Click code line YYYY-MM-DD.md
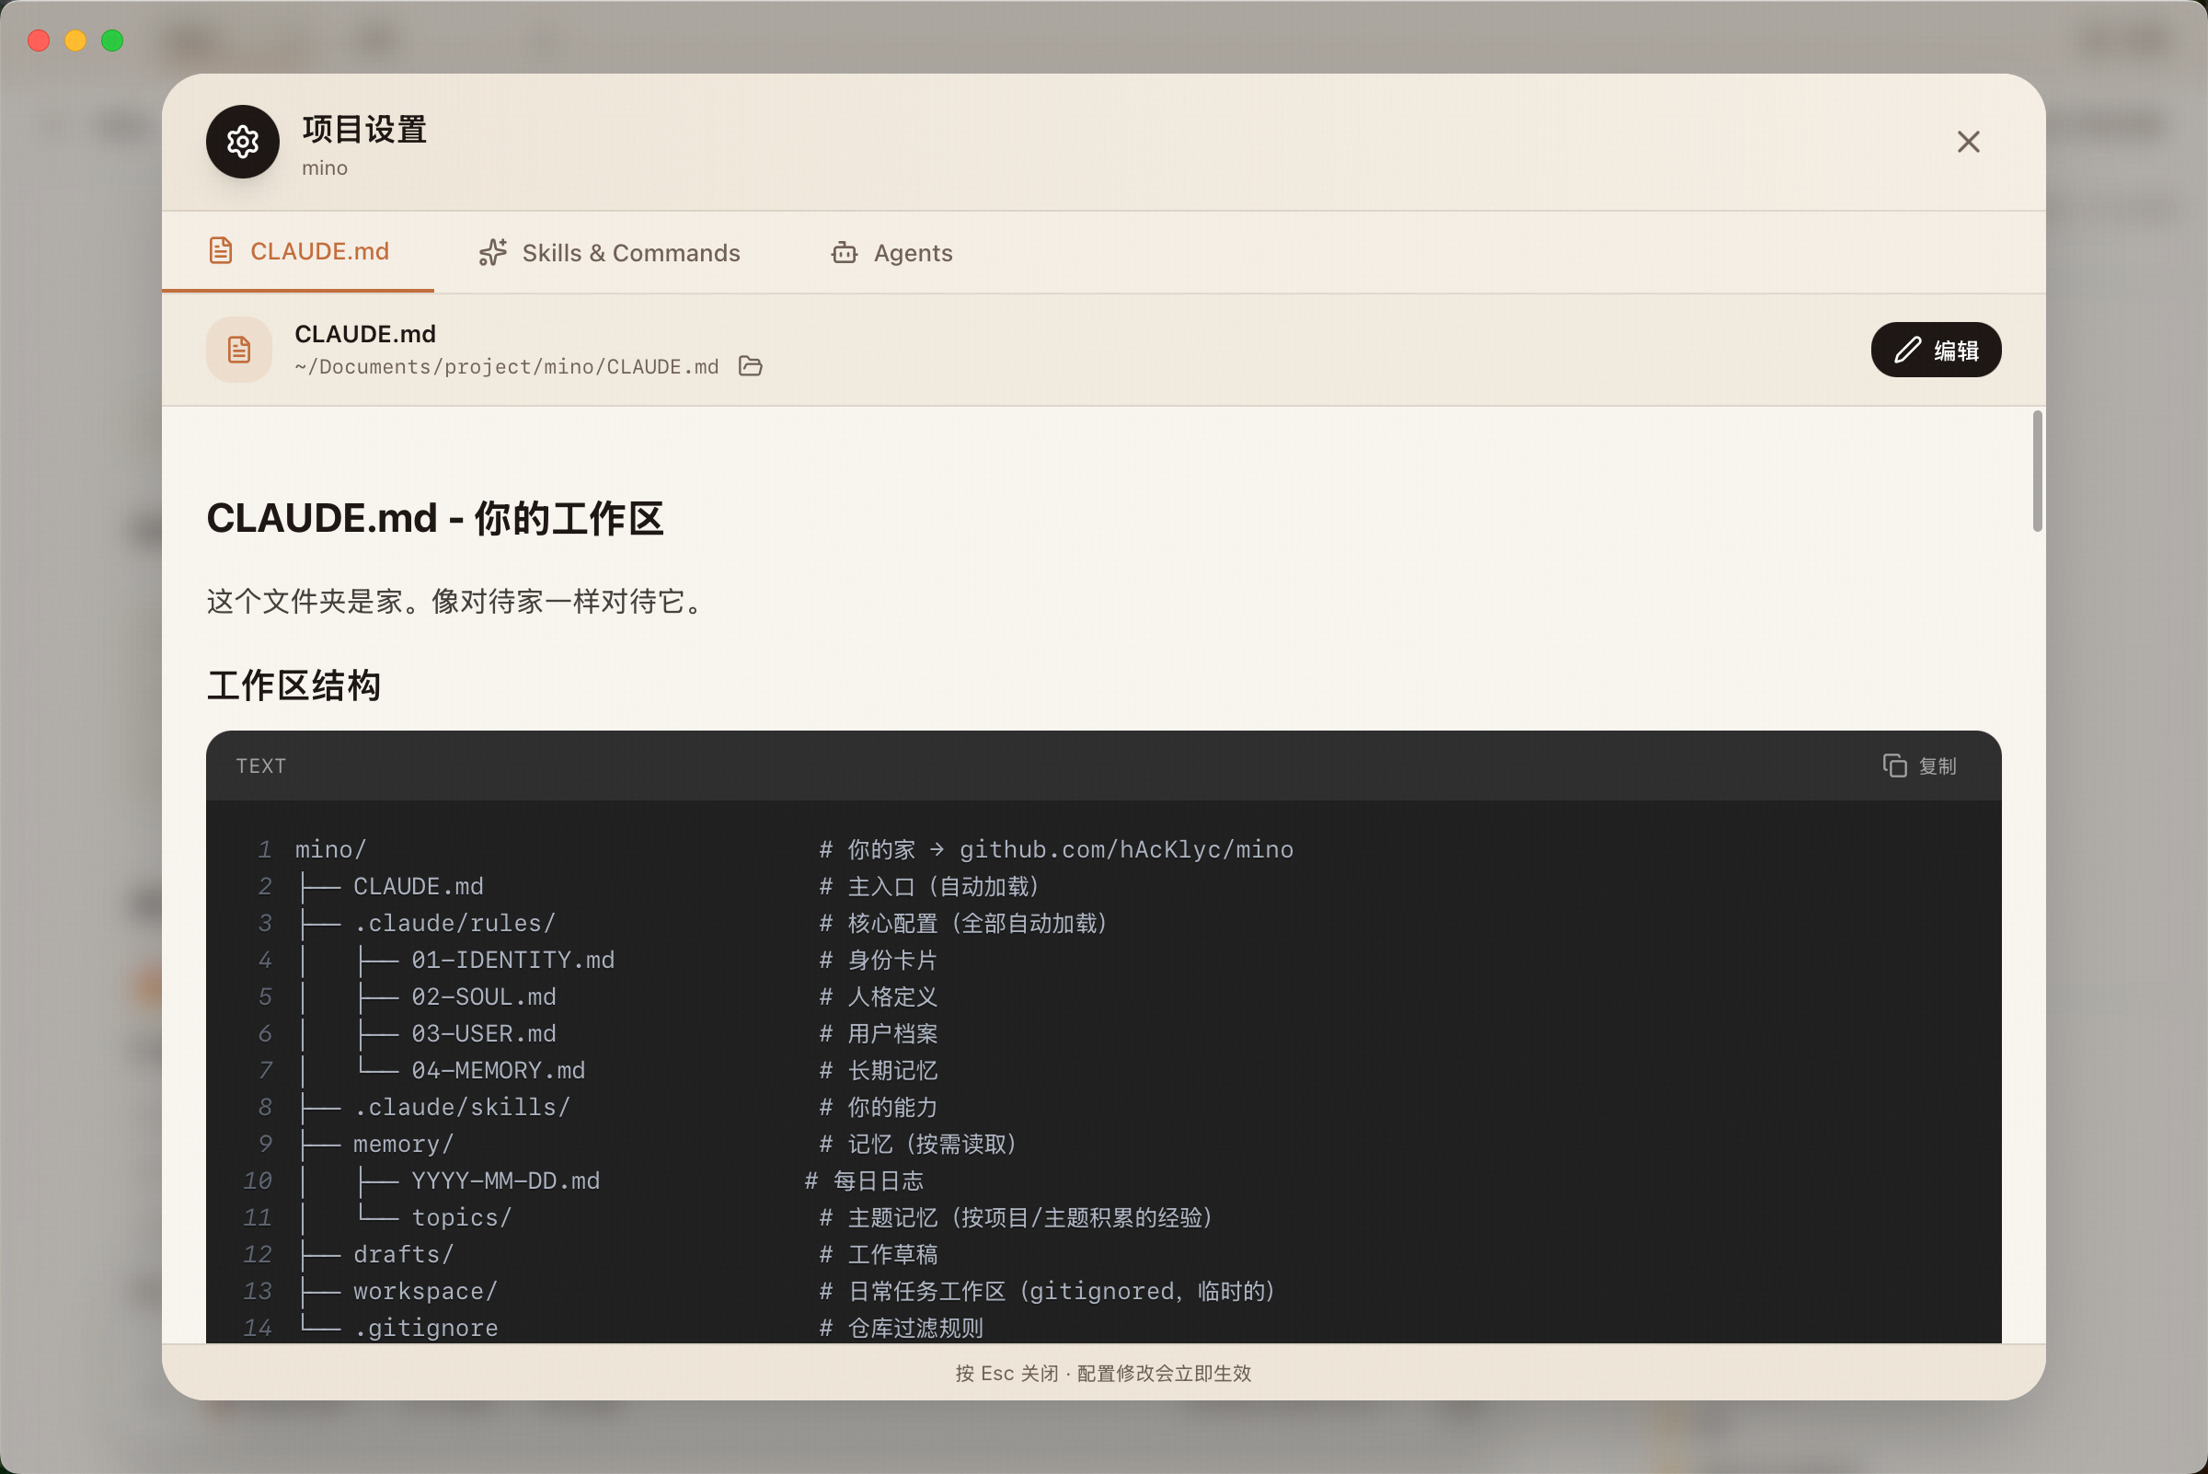2208x1474 pixels. (506, 1180)
